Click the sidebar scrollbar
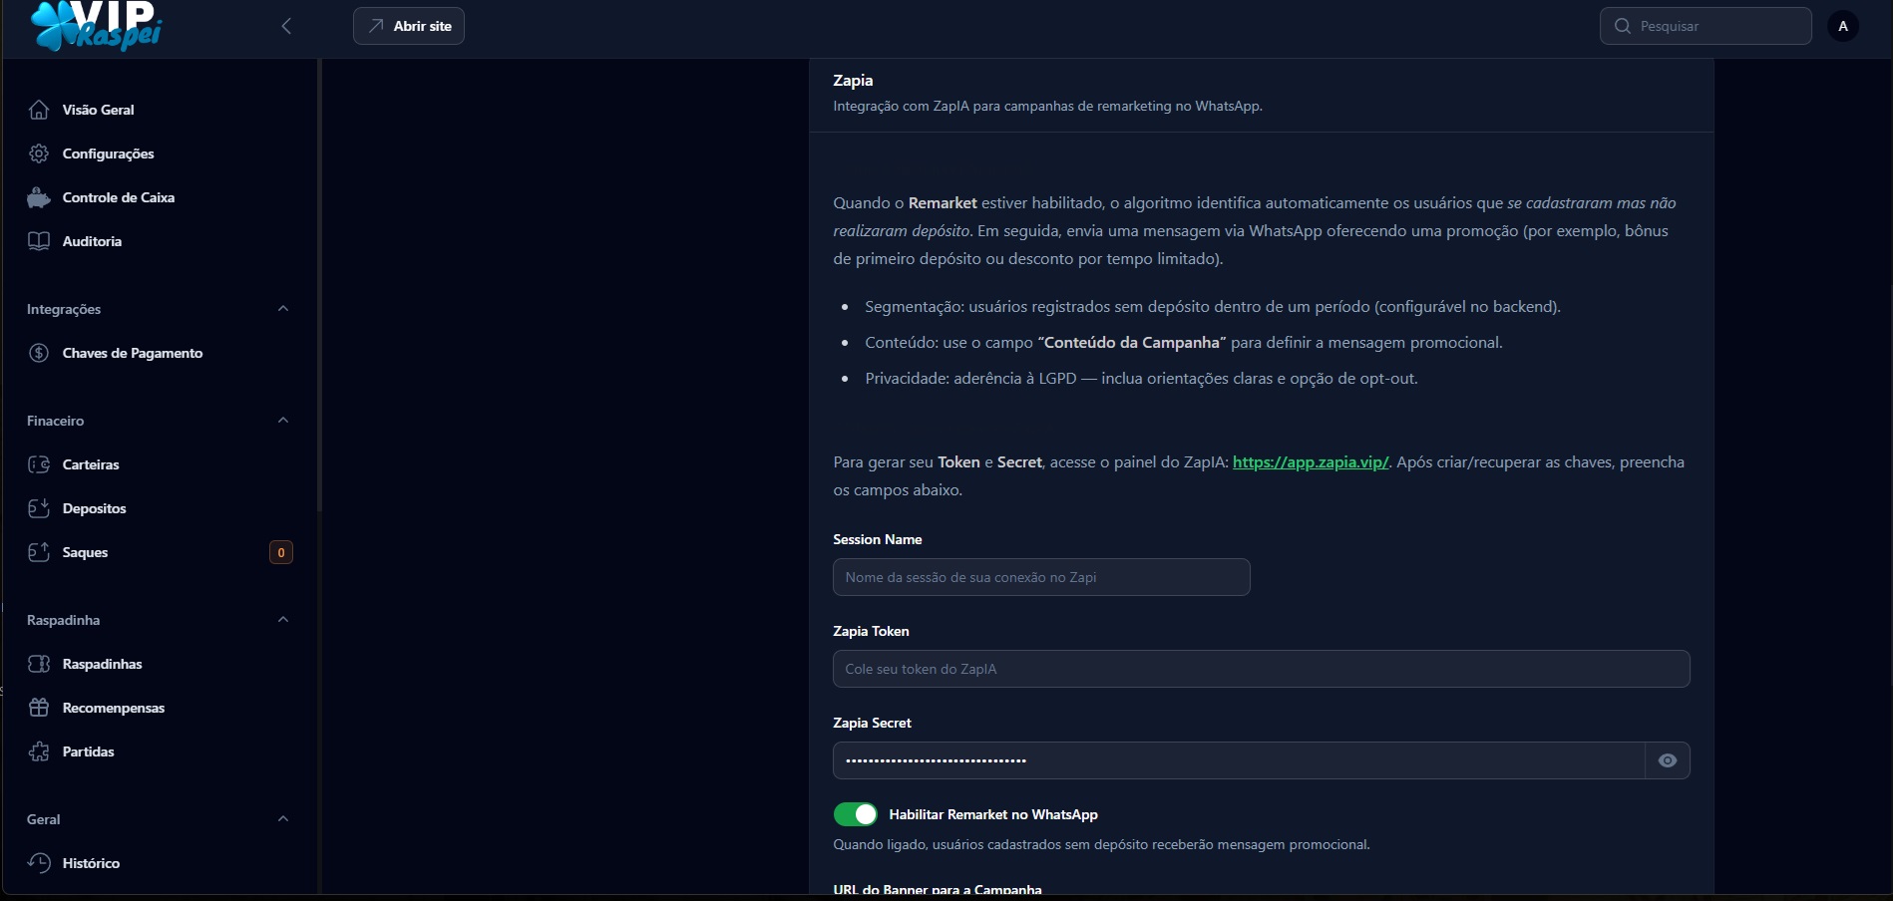1893x901 pixels. (319, 284)
